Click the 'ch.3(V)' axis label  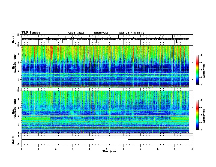coord(13,140)
